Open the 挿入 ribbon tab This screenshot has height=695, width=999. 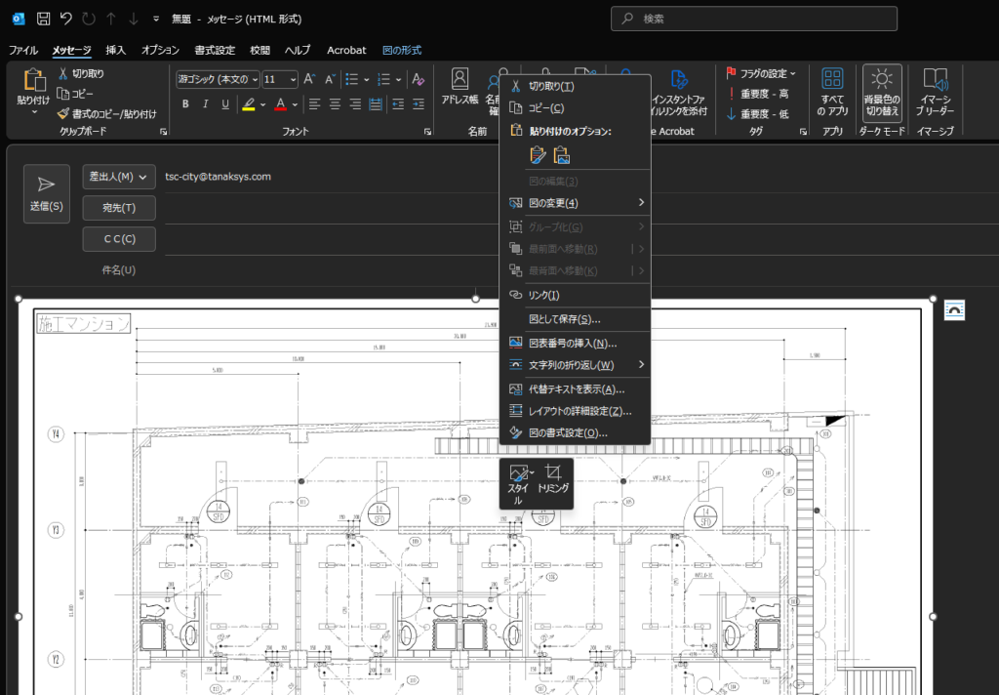click(115, 50)
